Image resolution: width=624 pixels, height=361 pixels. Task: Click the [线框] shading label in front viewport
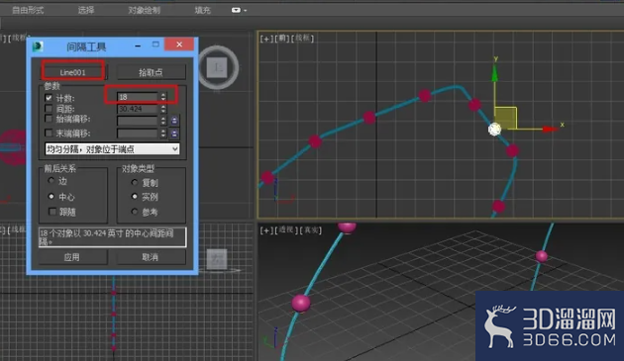click(x=303, y=39)
